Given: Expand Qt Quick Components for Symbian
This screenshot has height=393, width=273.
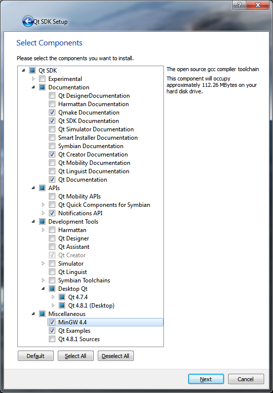Looking at the screenshot, I should (43, 205).
